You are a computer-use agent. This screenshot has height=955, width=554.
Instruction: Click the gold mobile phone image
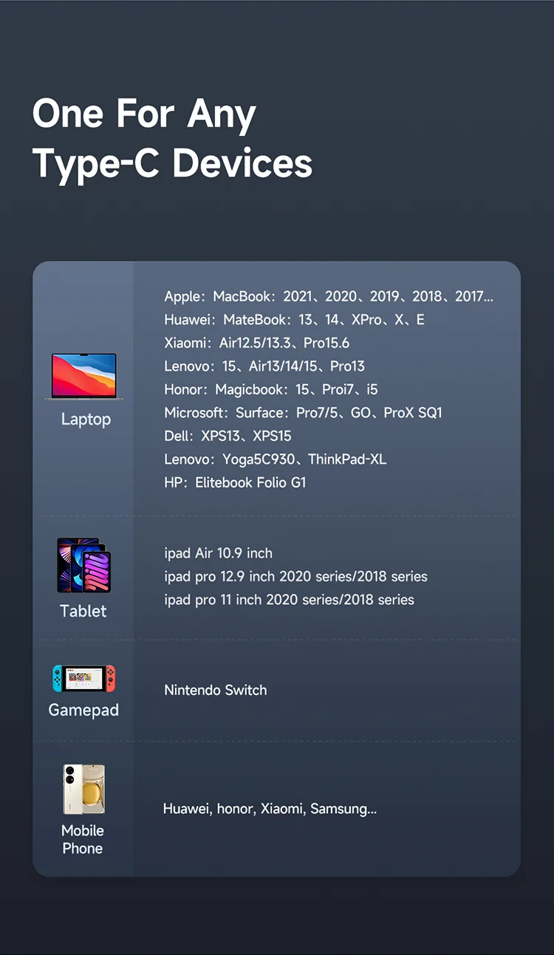pyautogui.click(x=83, y=790)
